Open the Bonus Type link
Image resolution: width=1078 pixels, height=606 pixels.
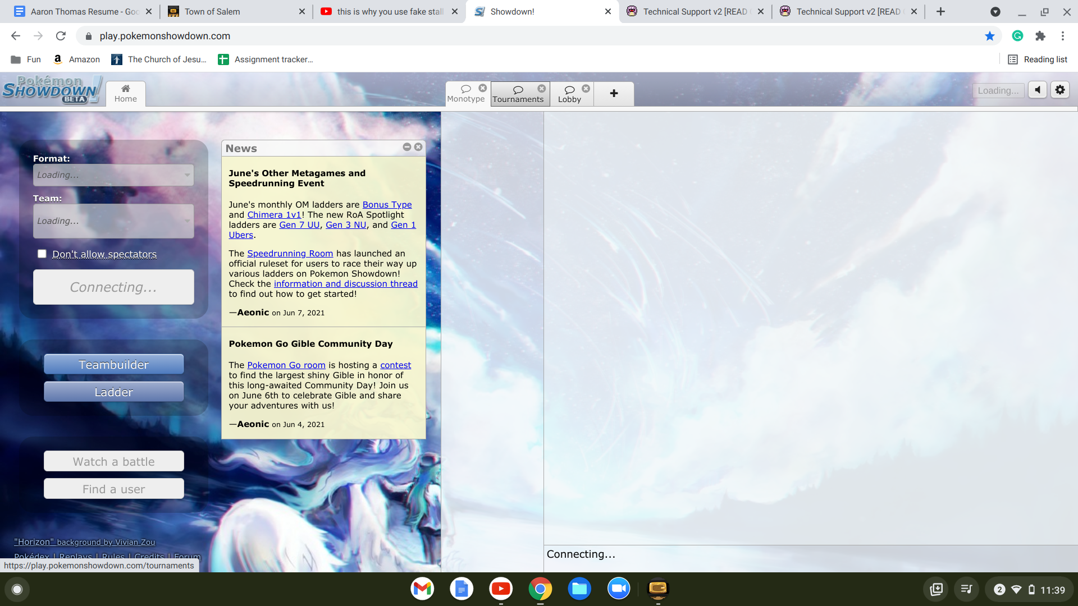point(387,205)
